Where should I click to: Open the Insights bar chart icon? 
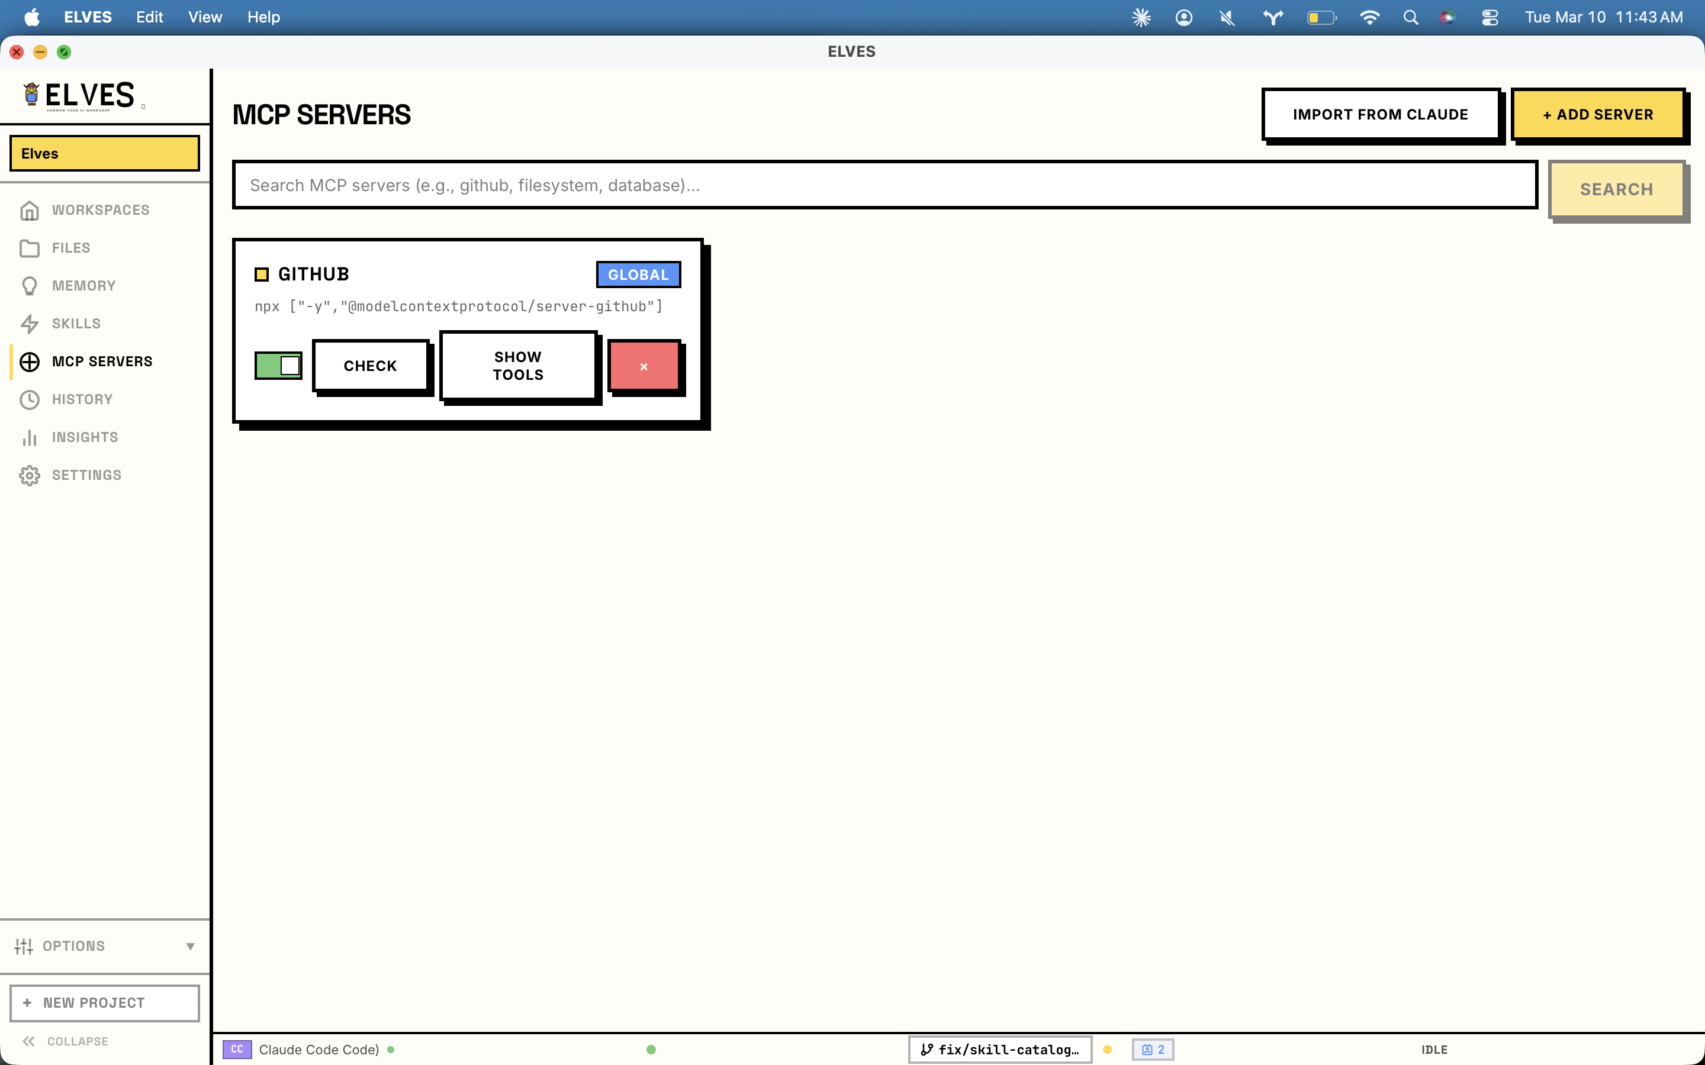pos(30,437)
